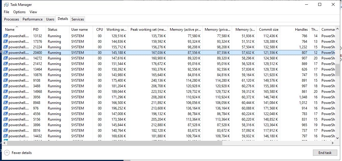Click the Task Manager title bar icon
Image resolution: width=342 pixels, height=161 pixels.
(x=6, y=4)
